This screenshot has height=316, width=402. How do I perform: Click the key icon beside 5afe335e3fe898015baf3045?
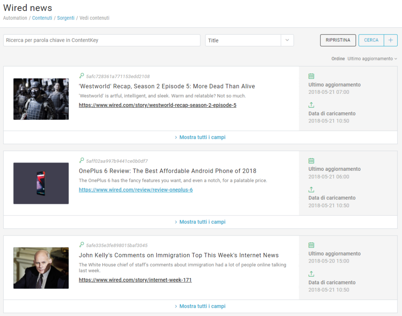coord(82,245)
